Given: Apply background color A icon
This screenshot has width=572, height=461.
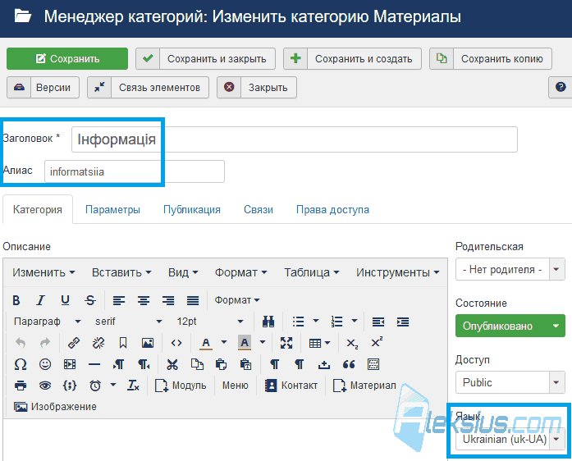Looking at the screenshot, I should tap(245, 343).
